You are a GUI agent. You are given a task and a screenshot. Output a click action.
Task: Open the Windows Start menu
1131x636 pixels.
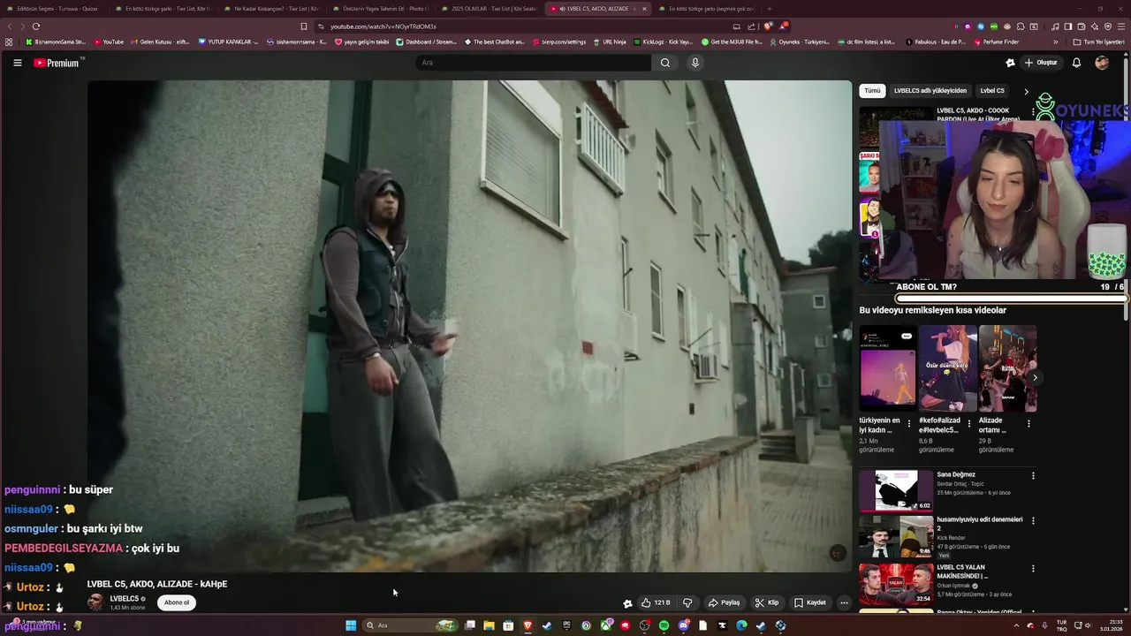[x=351, y=625]
